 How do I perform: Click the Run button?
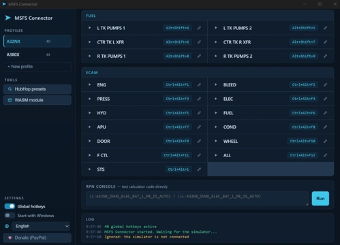tap(320, 199)
